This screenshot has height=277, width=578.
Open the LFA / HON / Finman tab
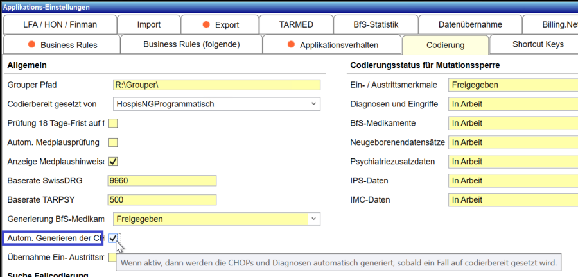(x=60, y=25)
